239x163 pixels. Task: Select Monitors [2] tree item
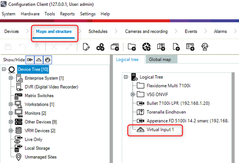click(x=35, y=113)
